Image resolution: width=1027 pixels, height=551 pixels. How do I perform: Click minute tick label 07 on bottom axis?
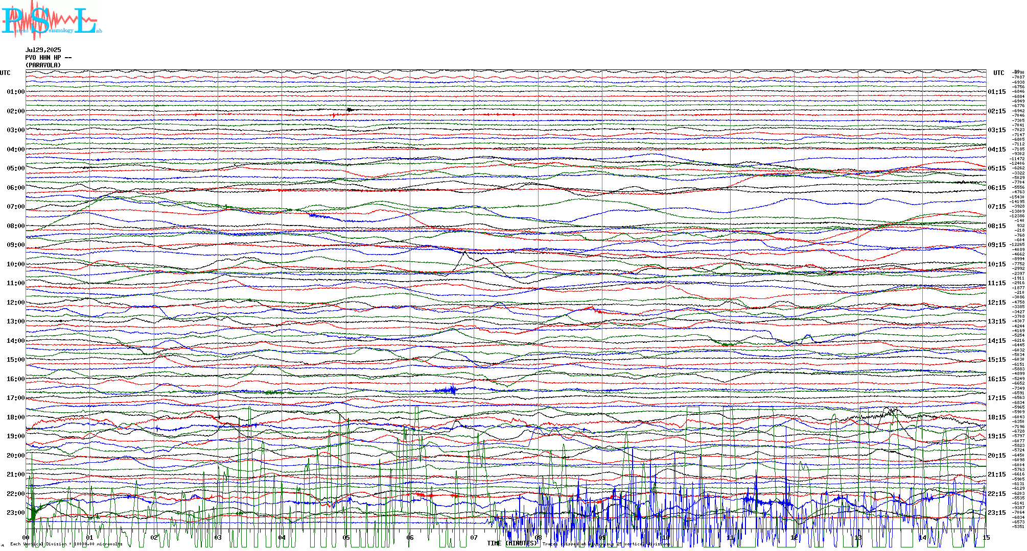point(474,538)
